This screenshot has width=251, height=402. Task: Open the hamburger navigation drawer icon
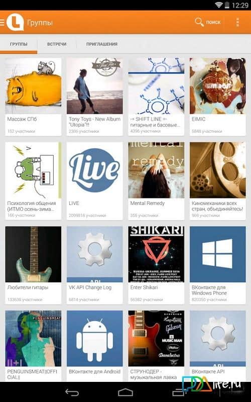tap(3, 23)
